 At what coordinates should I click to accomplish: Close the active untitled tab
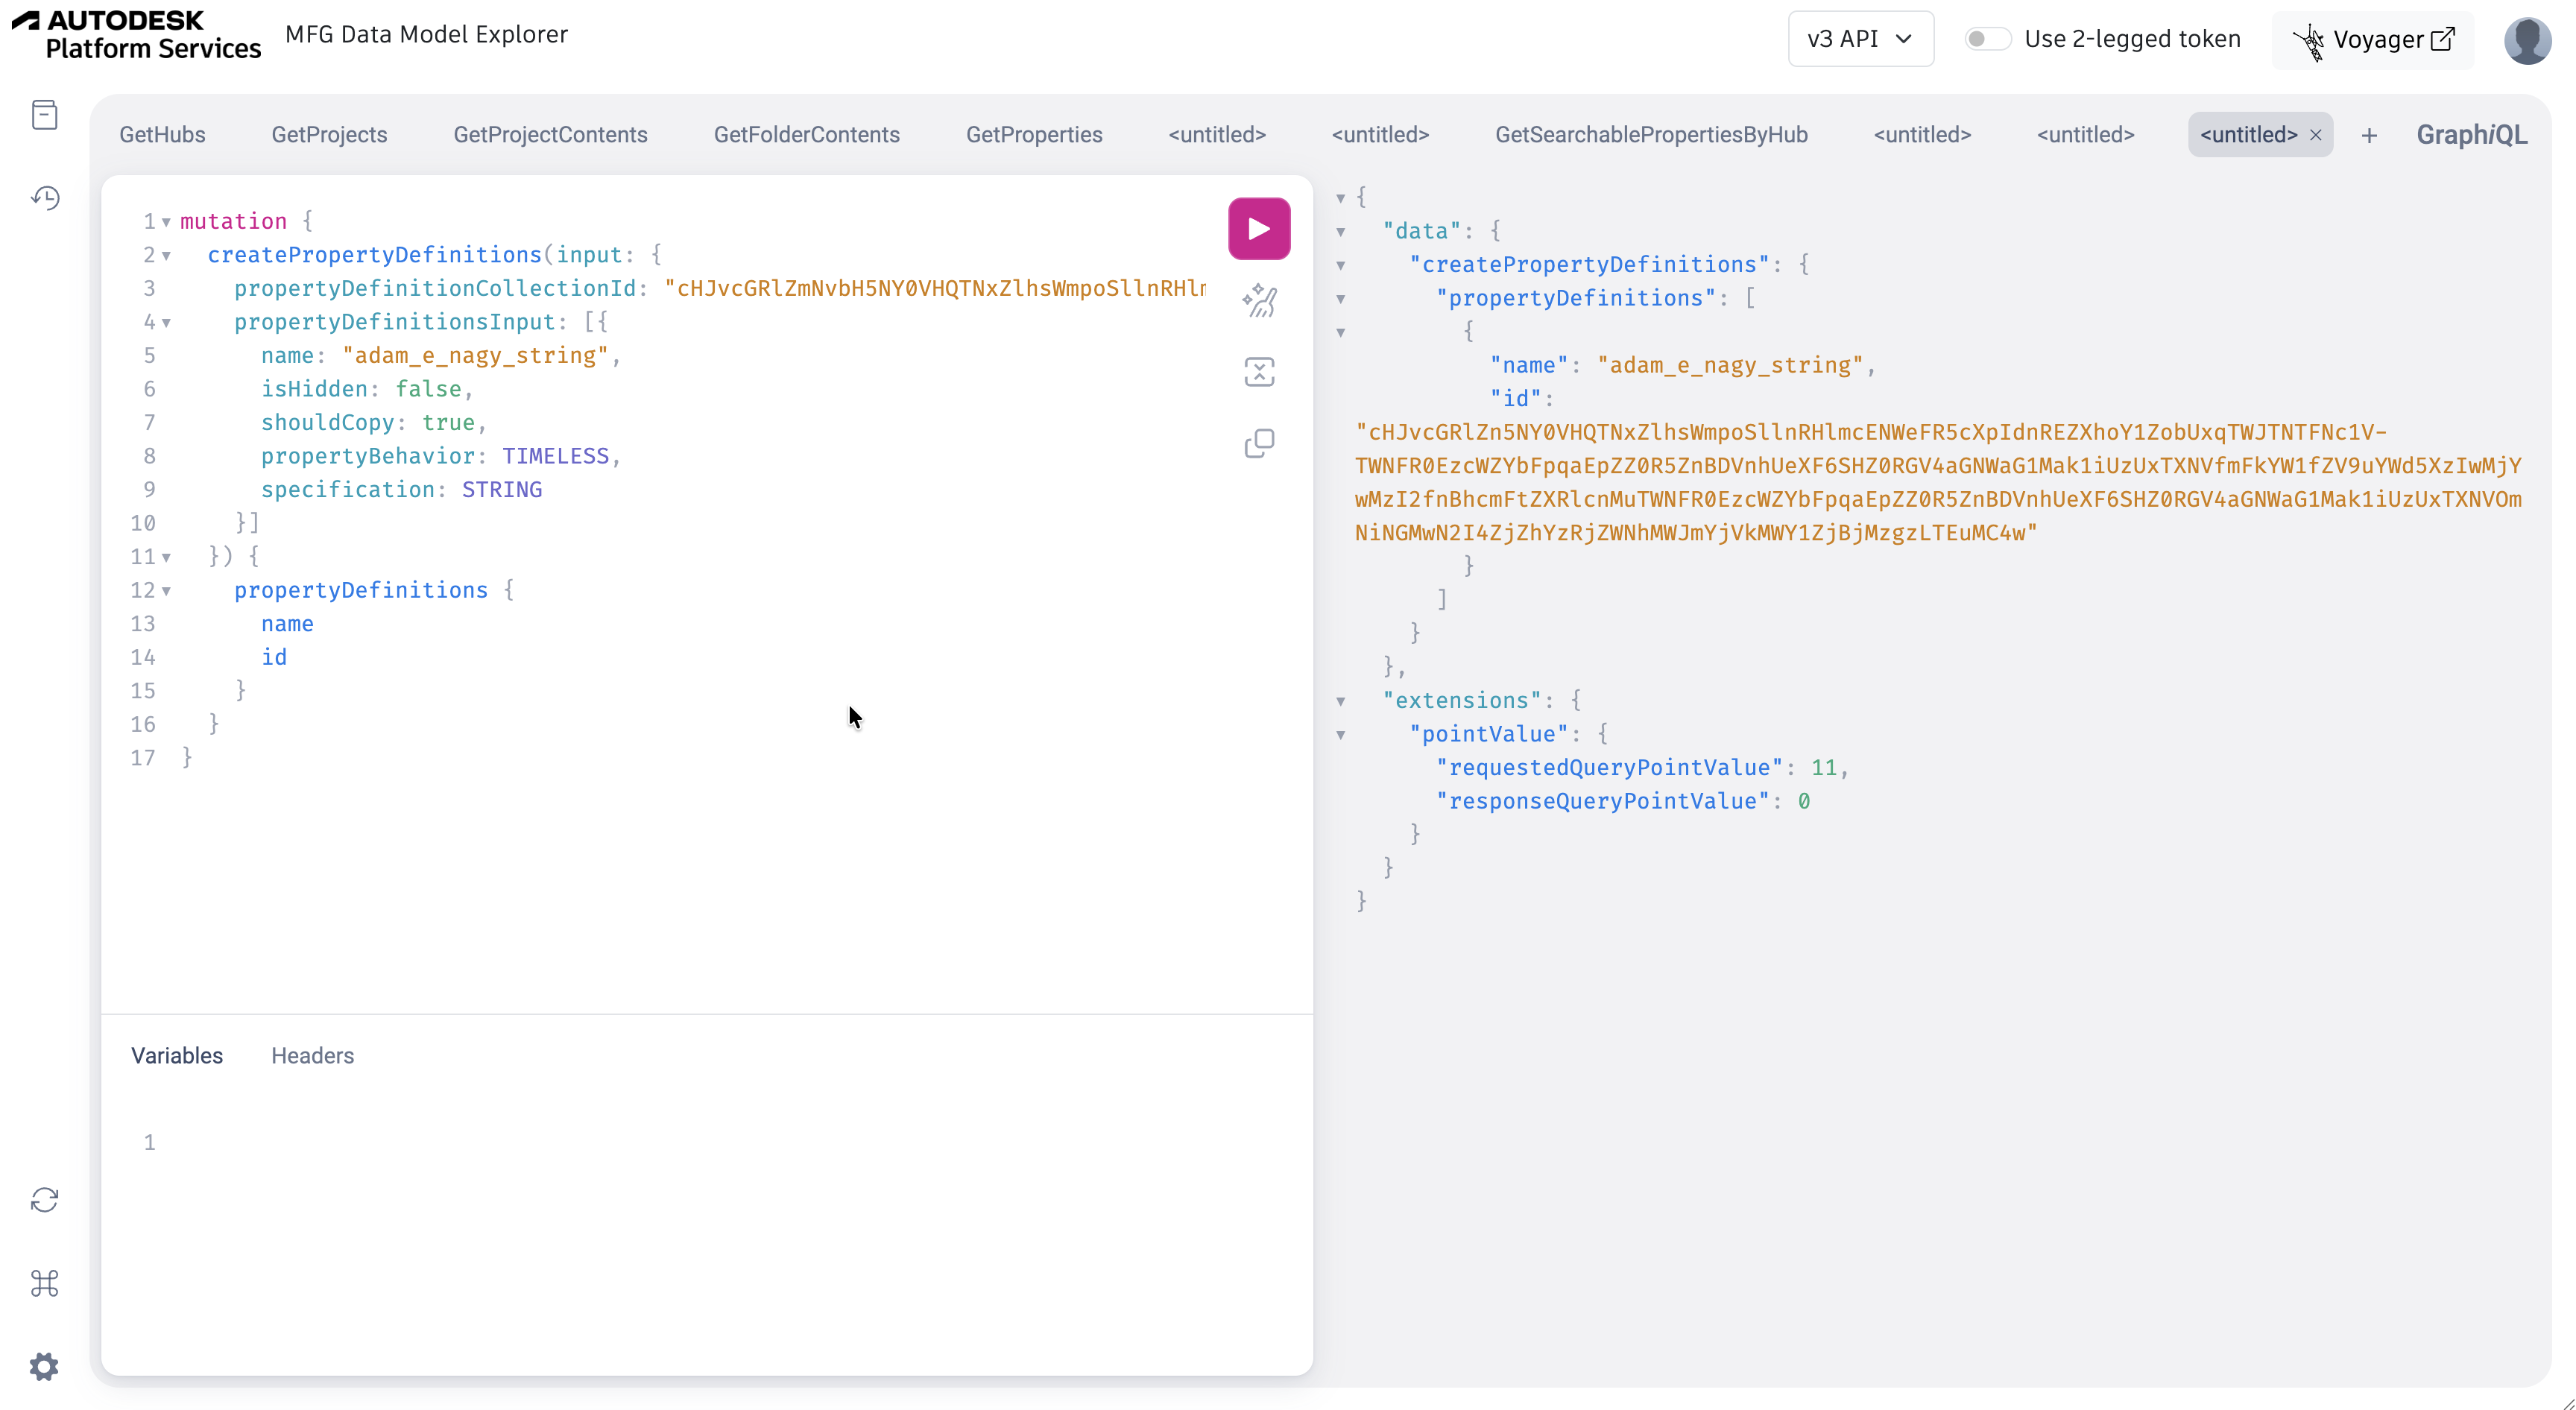pos(2316,136)
